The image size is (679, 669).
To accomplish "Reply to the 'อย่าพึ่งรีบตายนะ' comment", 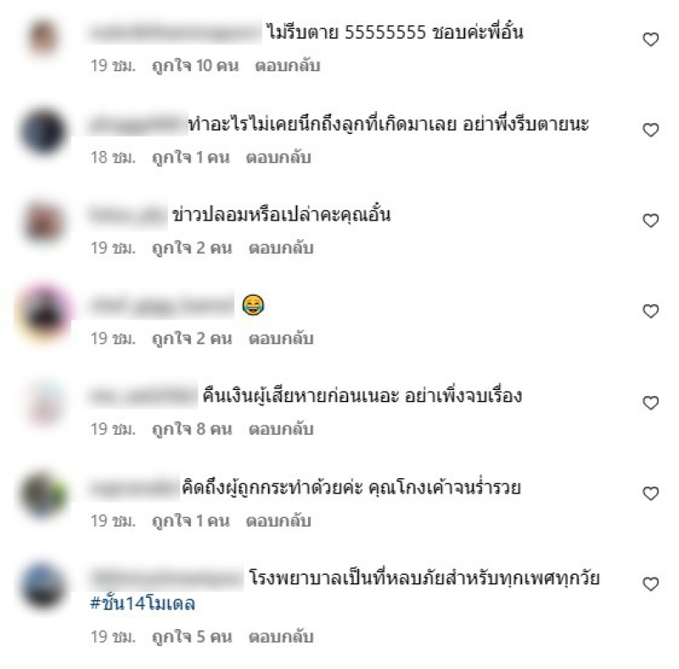I will click(x=278, y=157).
